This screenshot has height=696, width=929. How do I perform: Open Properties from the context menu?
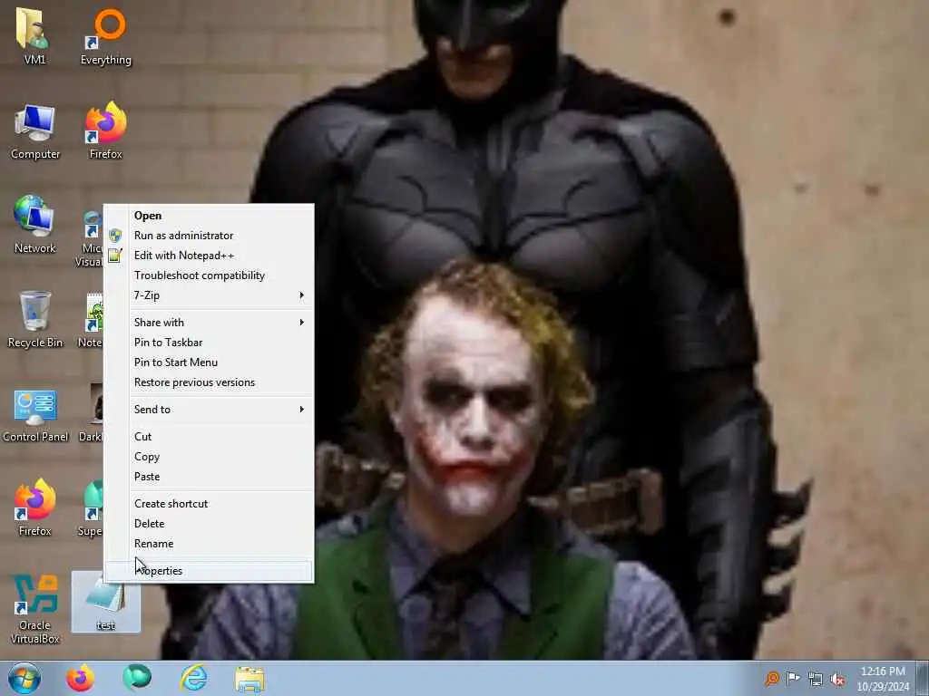pyautogui.click(x=210, y=571)
